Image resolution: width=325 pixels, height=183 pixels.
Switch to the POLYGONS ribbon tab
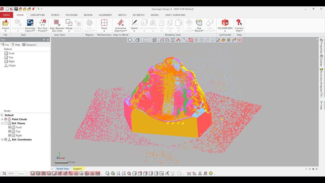pos(72,15)
